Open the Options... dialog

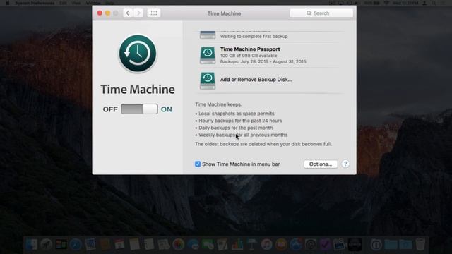coord(321,164)
